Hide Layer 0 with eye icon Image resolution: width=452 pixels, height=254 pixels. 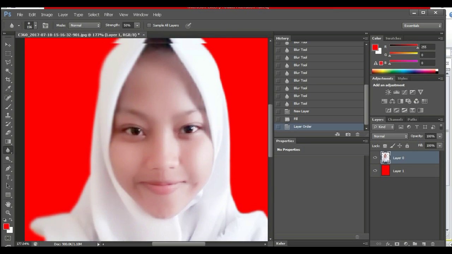tap(375, 158)
